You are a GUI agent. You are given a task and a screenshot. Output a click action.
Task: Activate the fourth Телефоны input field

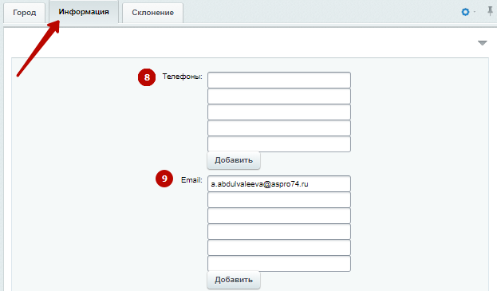click(279, 128)
